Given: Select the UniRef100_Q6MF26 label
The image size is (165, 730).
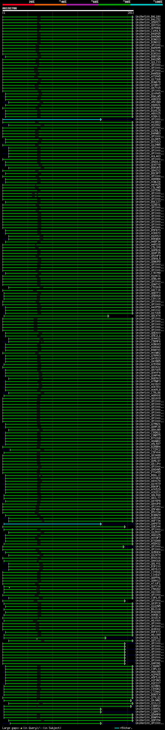Looking at the screenshot, I should pyautogui.click(x=148, y=427).
